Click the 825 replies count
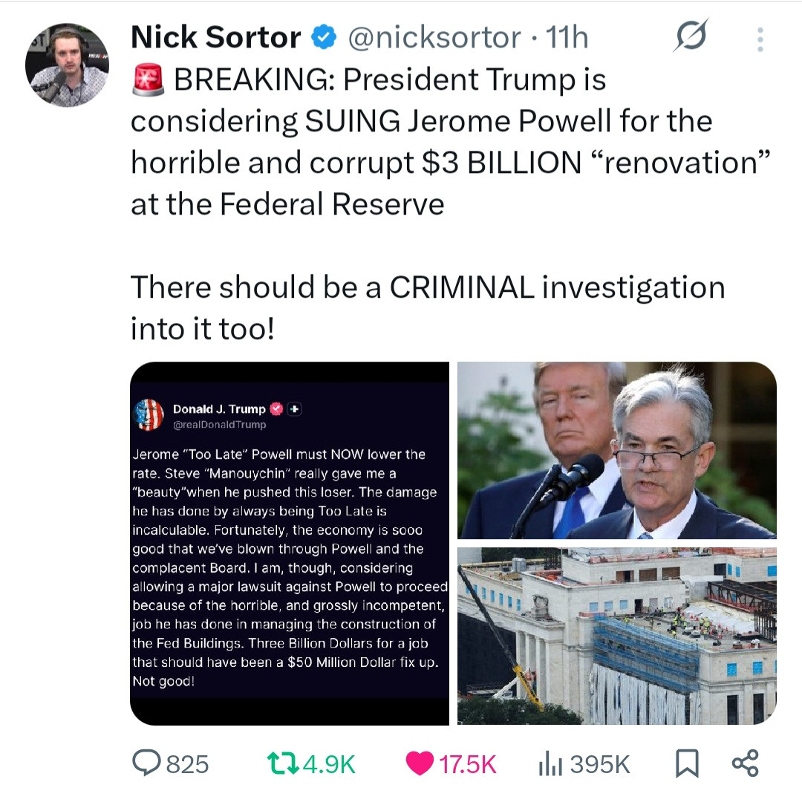This screenshot has width=802, height=808. point(188,763)
